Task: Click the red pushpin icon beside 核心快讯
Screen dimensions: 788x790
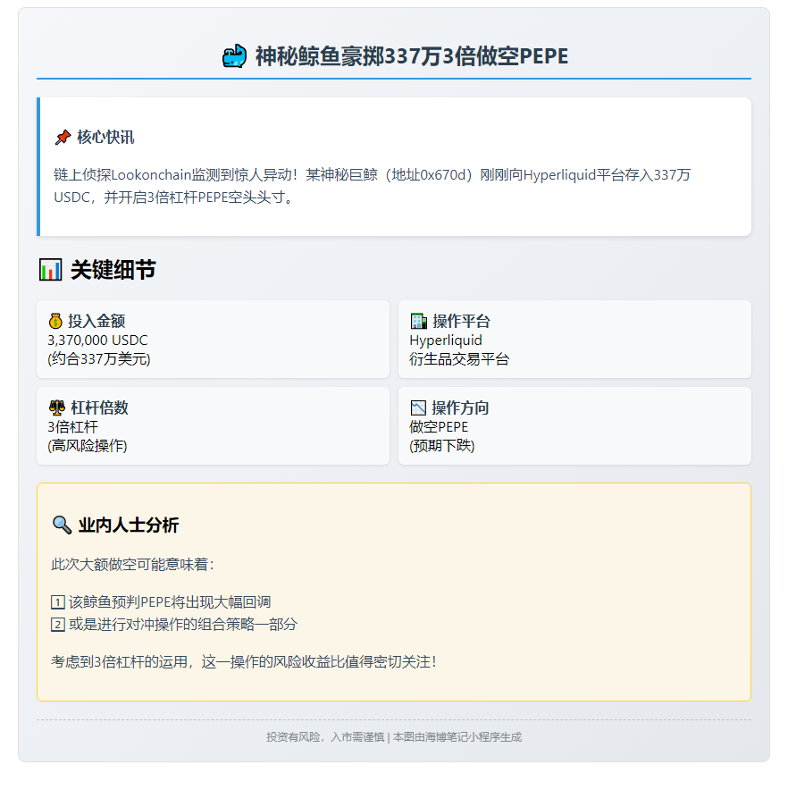Action: pyautogui.click(x=63, y=138)
